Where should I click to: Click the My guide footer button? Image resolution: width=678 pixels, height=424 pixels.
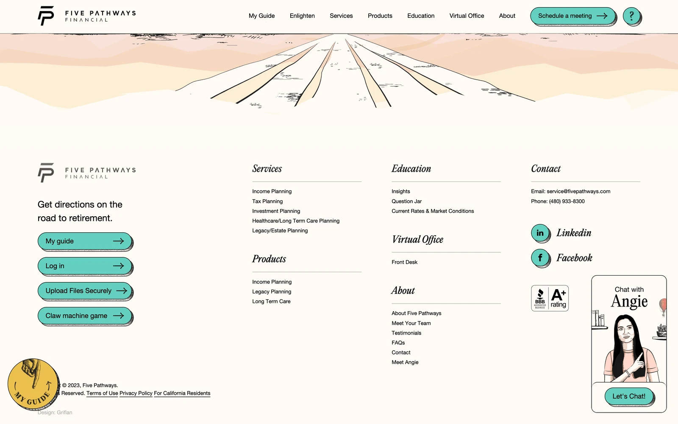click(x=85, y=241)
